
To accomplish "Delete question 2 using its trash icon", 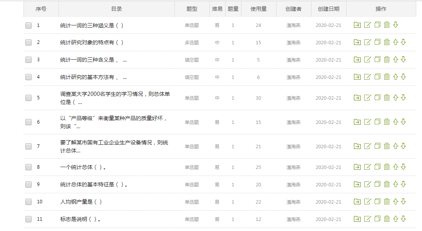I will pos(387,42).
